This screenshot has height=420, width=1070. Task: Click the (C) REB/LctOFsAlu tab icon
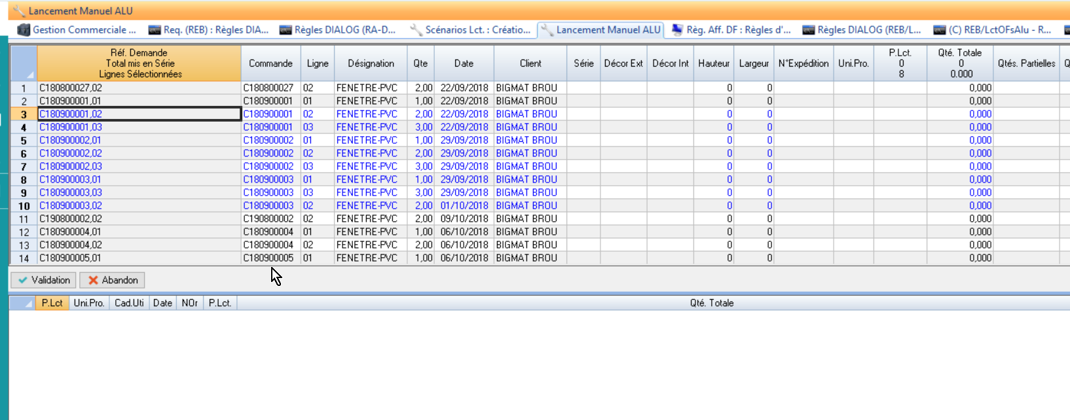(940, 30)
